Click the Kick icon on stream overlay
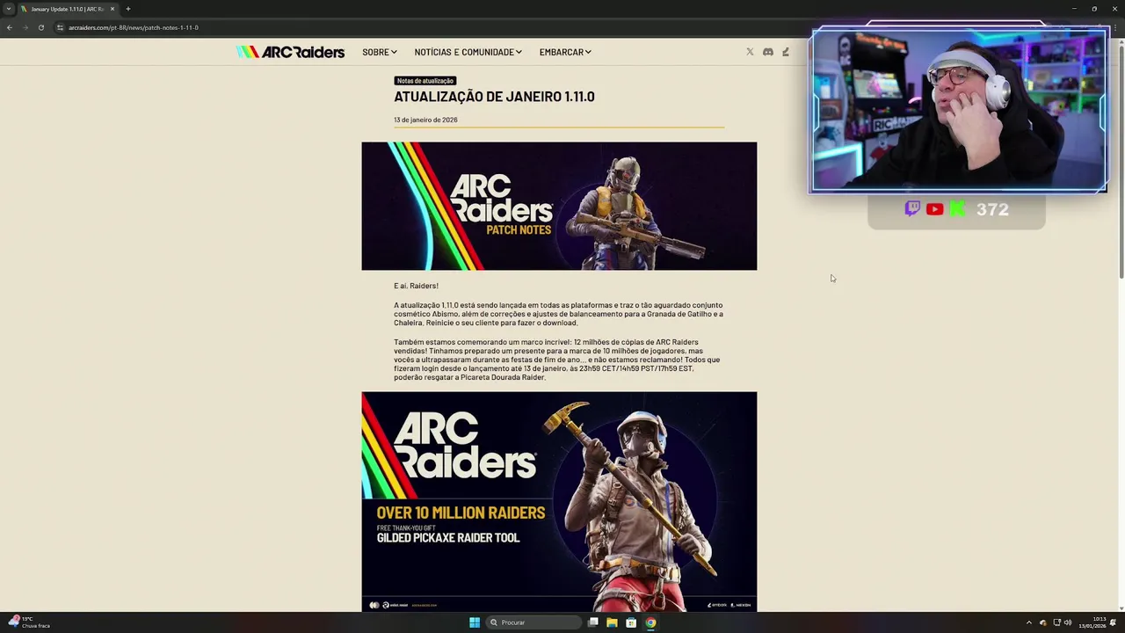This screenshot has width=1125, height=633. click(x=957, y=208)
